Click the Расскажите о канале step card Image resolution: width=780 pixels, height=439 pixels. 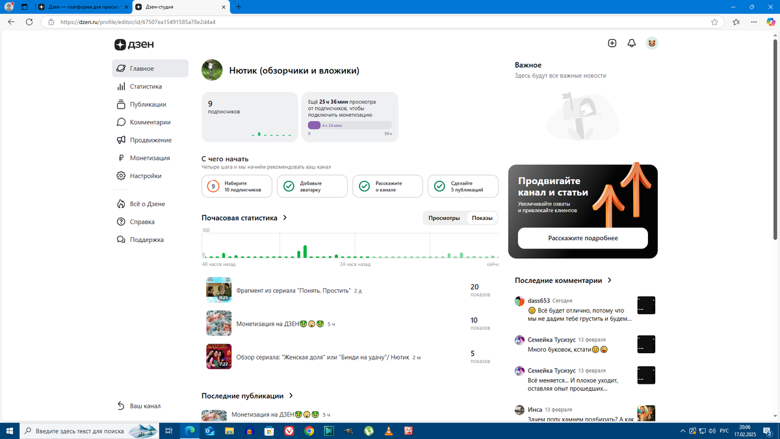[x=387, y=187]
